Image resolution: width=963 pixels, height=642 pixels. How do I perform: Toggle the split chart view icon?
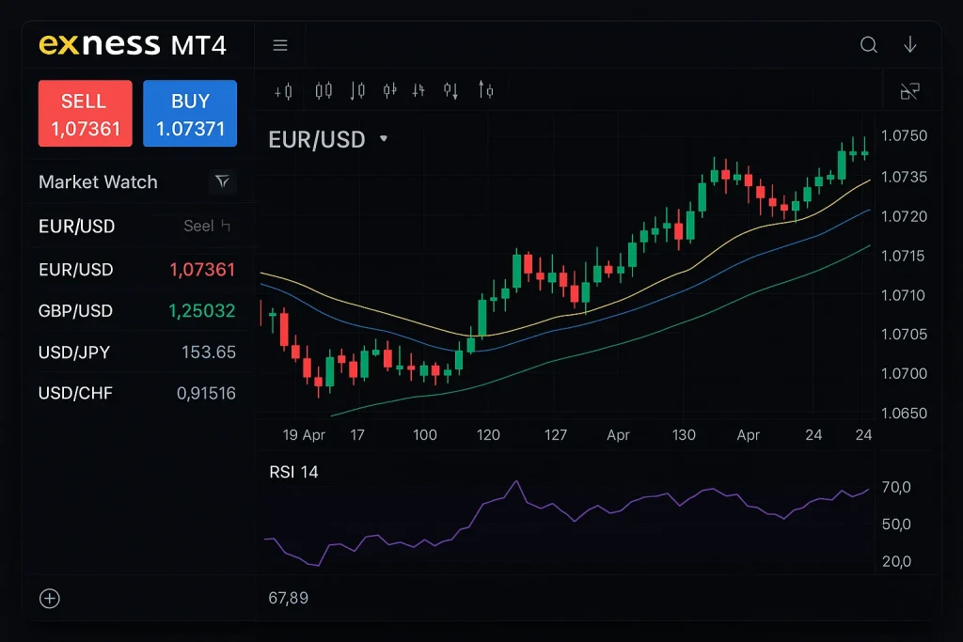click(909, 90)
